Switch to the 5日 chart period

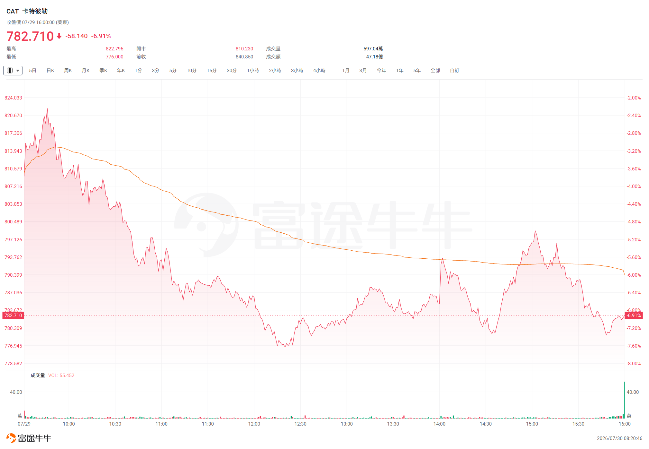click(32, 70)
